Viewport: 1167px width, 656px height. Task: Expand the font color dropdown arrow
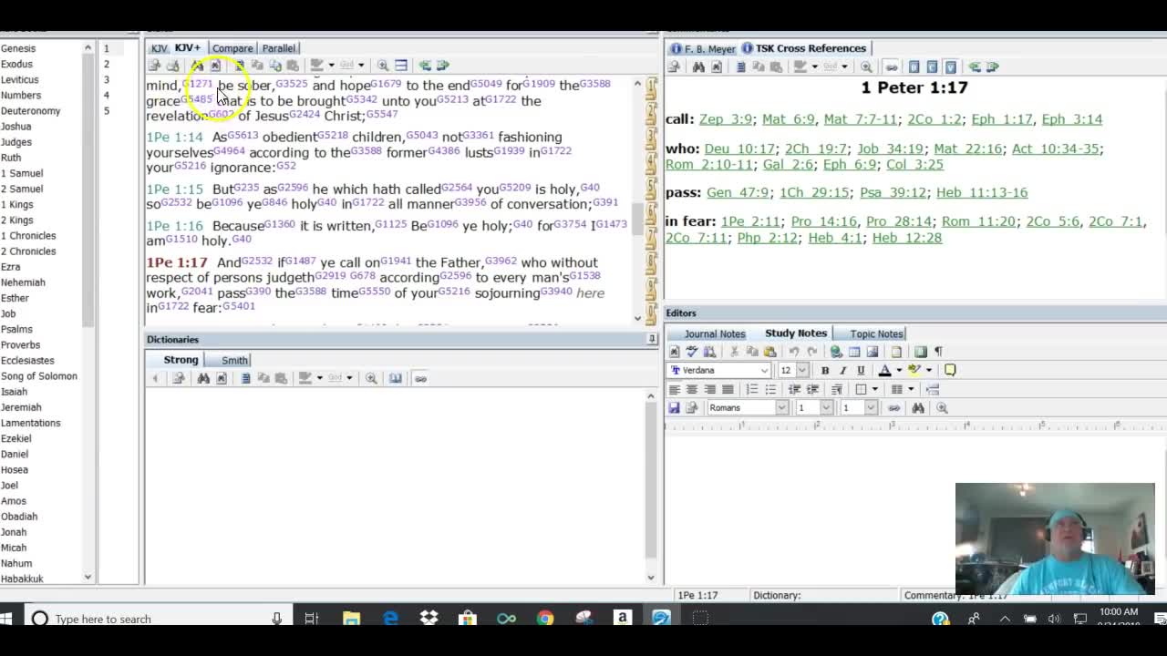[898, 370]
